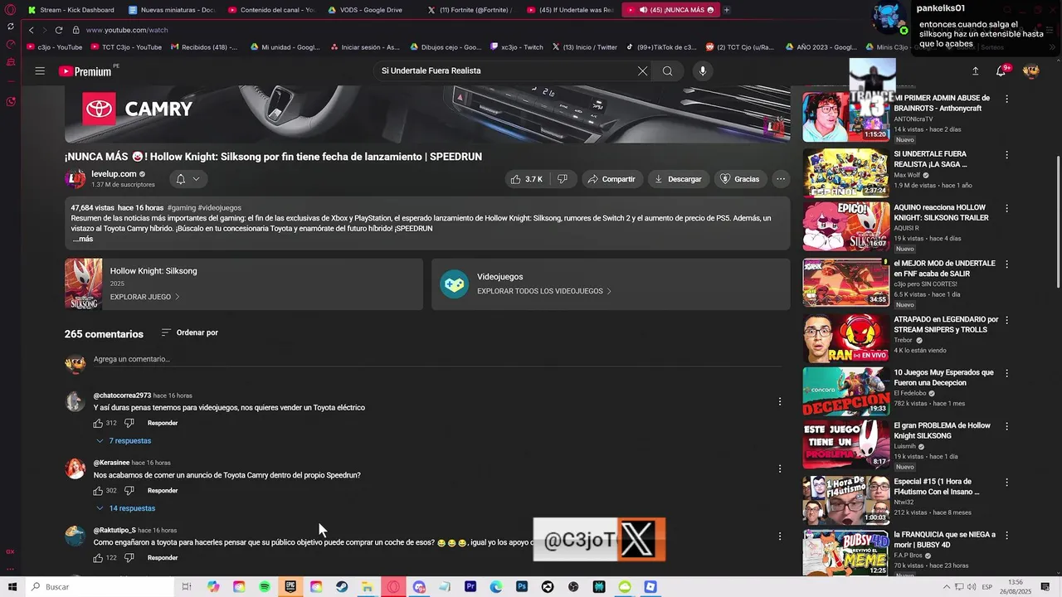View site security padlock info
1062x597 pixels.
coord(76,30)
